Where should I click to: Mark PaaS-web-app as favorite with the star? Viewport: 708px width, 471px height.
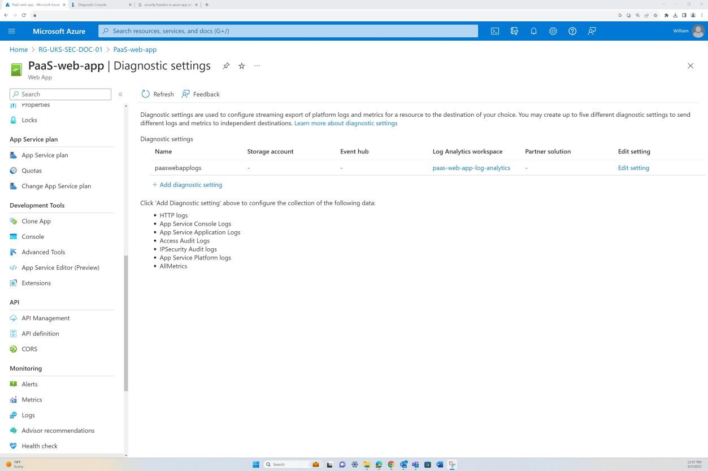[x=241, y=66]
